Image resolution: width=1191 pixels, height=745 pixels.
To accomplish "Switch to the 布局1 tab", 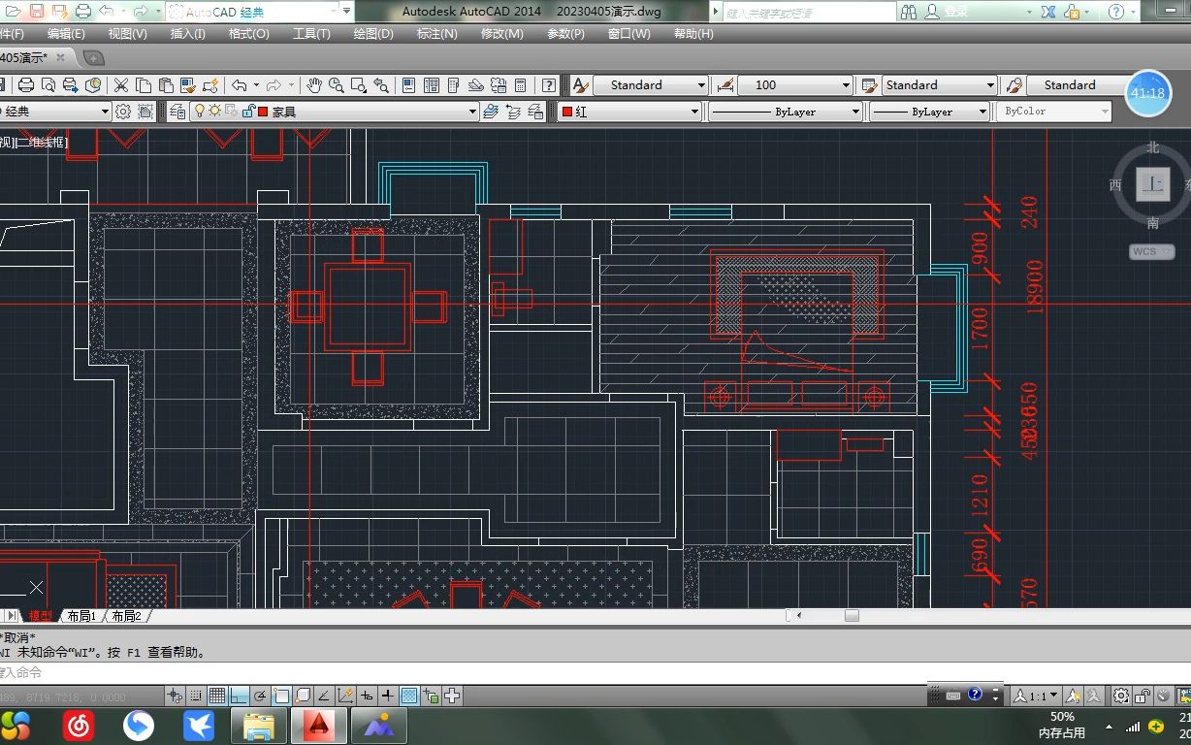I will (x=80, y=614).
